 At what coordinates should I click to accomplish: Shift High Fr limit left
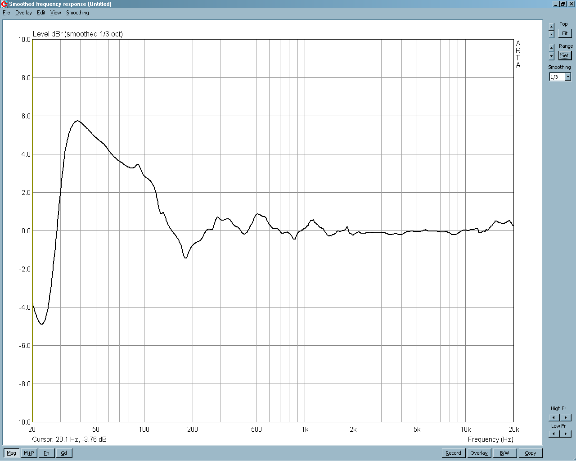(554, 417)
